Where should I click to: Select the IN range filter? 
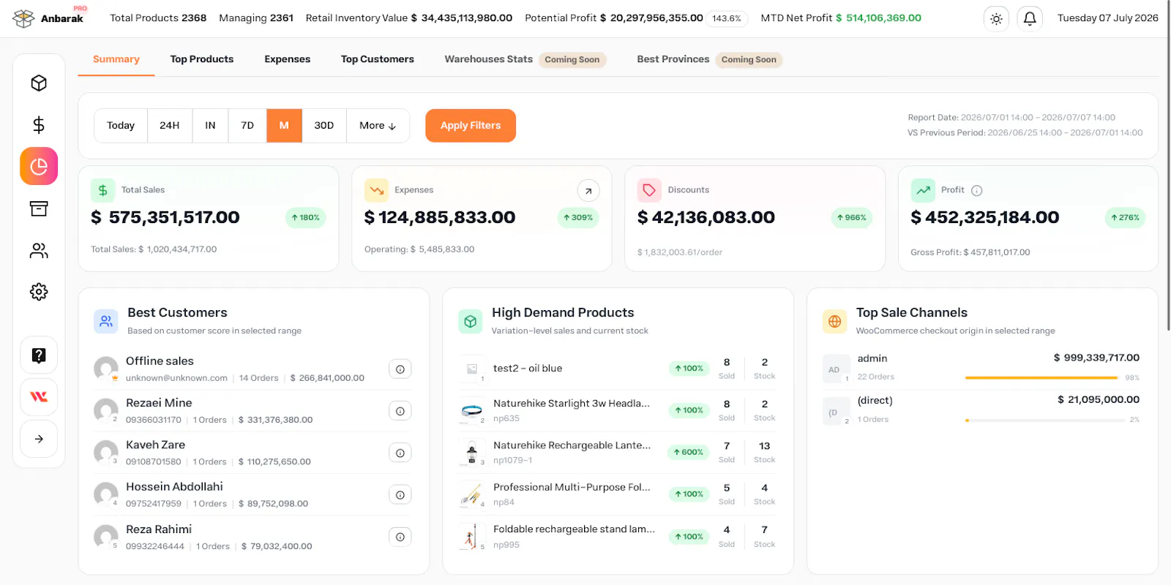210,126
